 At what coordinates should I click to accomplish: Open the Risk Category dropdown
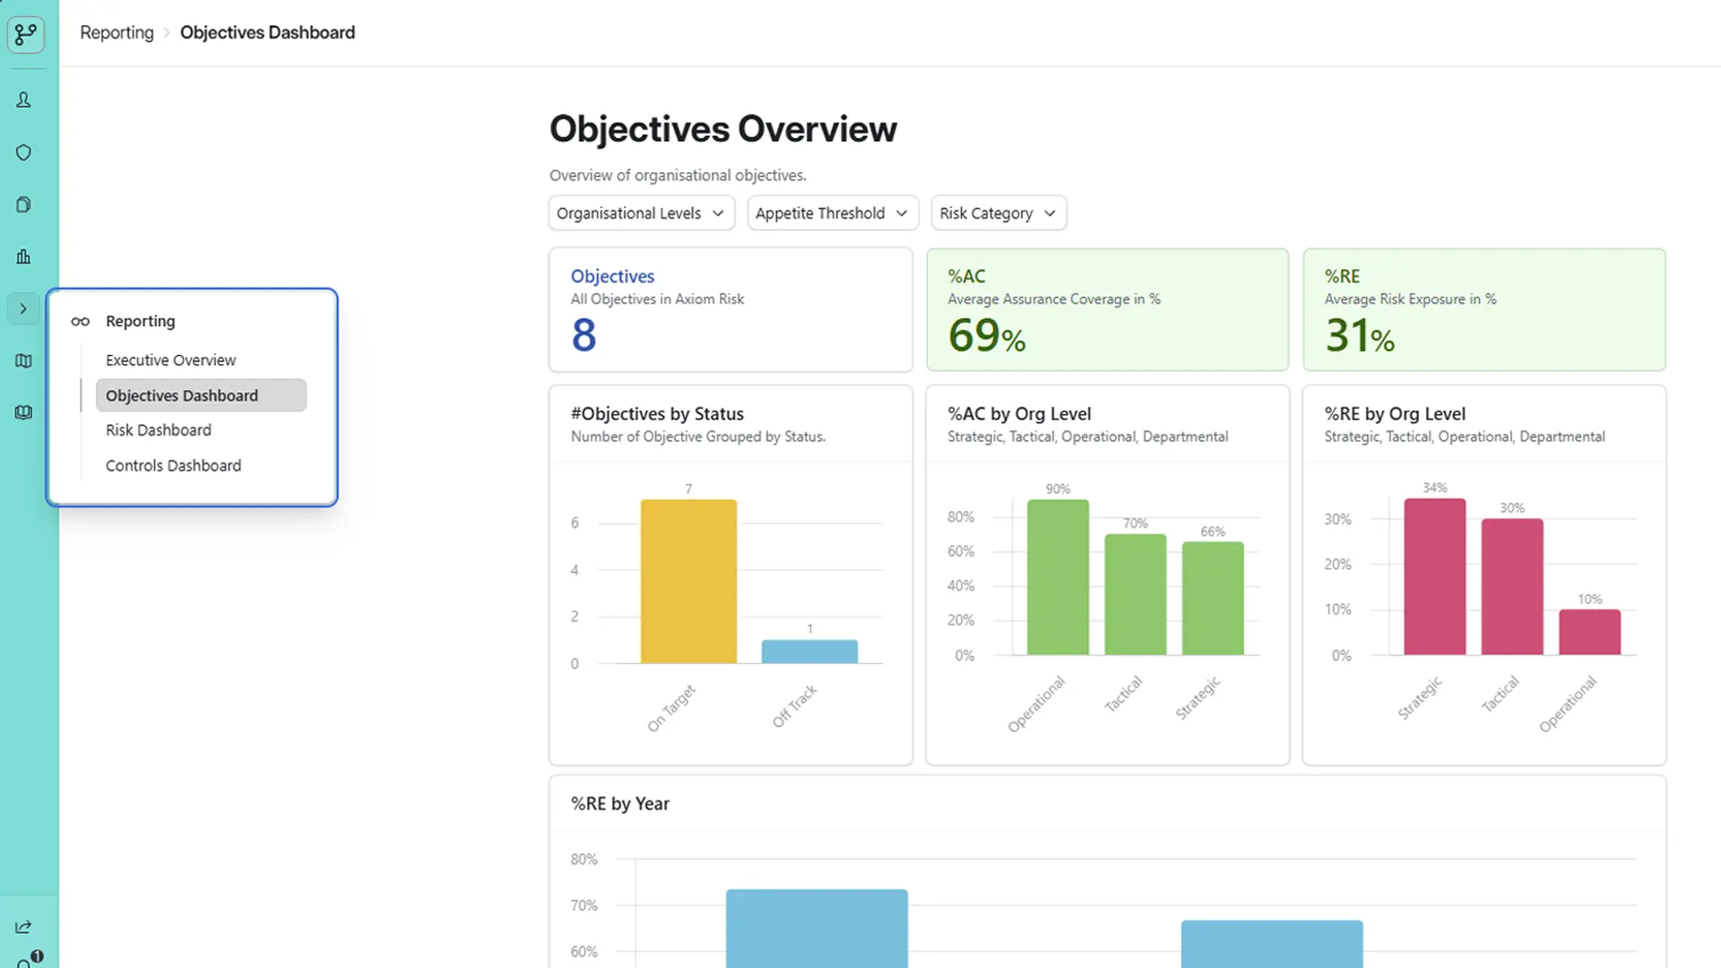[999, 213]
